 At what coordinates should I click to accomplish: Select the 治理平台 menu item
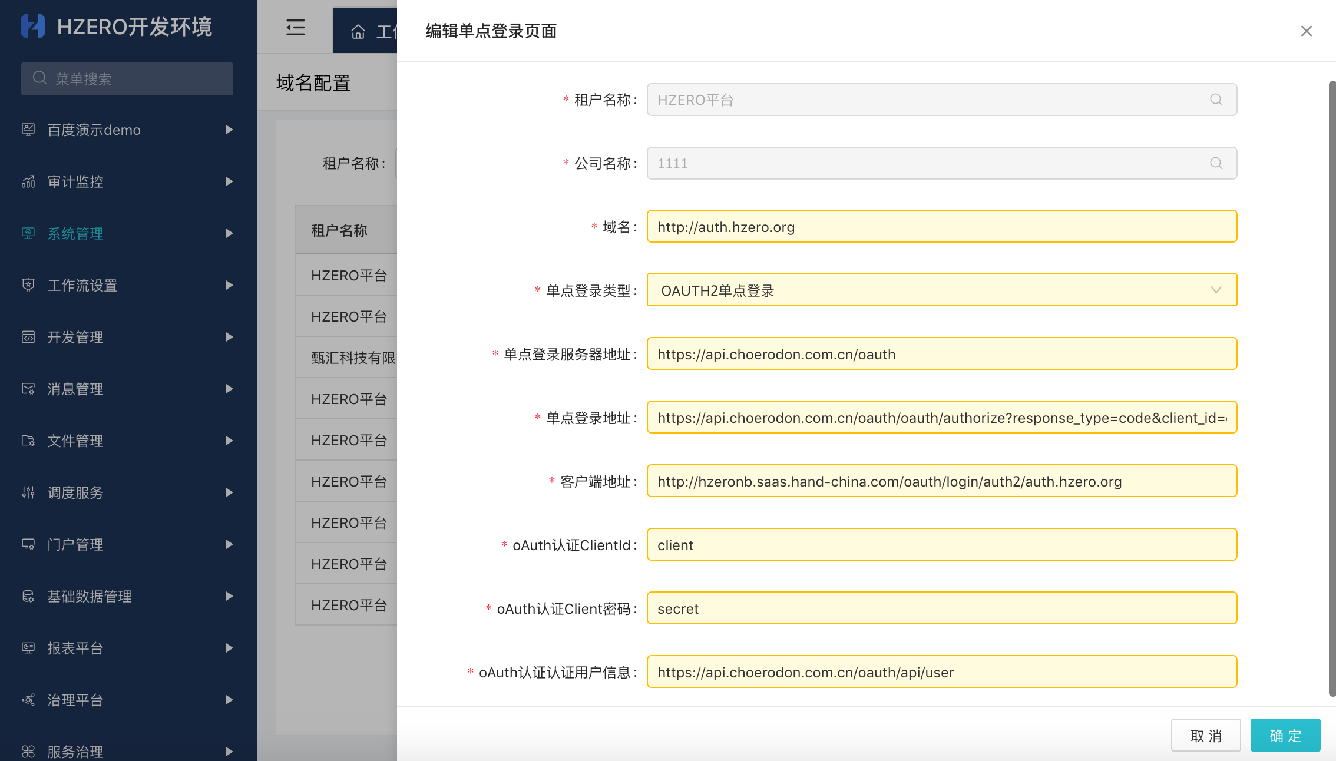coord(75,700)
